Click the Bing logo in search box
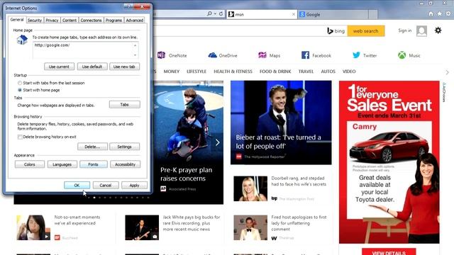Screen dimensions: 454x255 pos(336,30)
